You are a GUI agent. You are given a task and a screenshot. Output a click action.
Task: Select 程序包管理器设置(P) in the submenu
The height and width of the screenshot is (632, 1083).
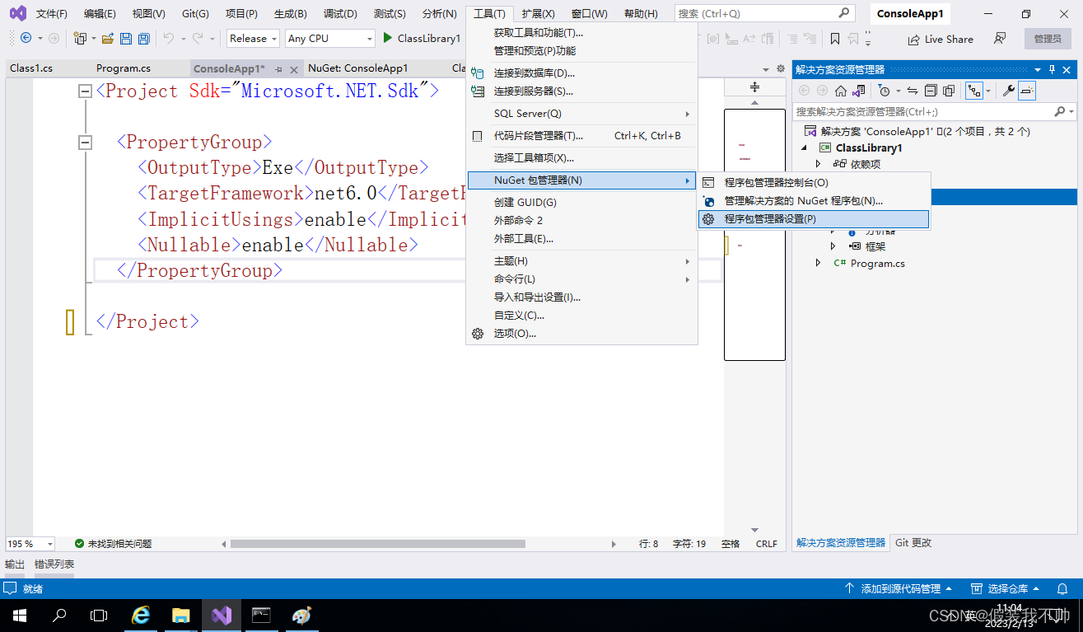click(814, 219)
